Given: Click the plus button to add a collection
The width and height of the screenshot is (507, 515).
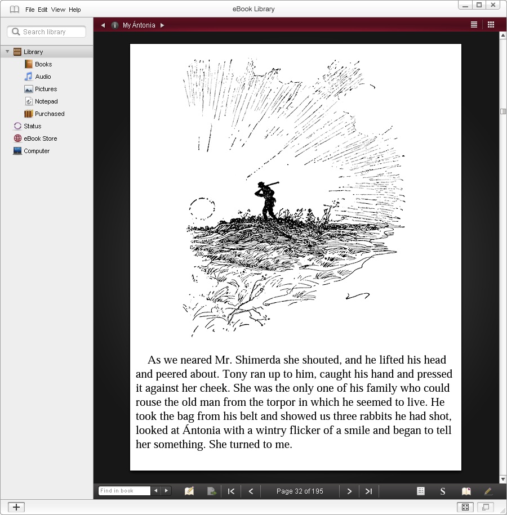Looking at the screenshot, I should click(16, 507).
